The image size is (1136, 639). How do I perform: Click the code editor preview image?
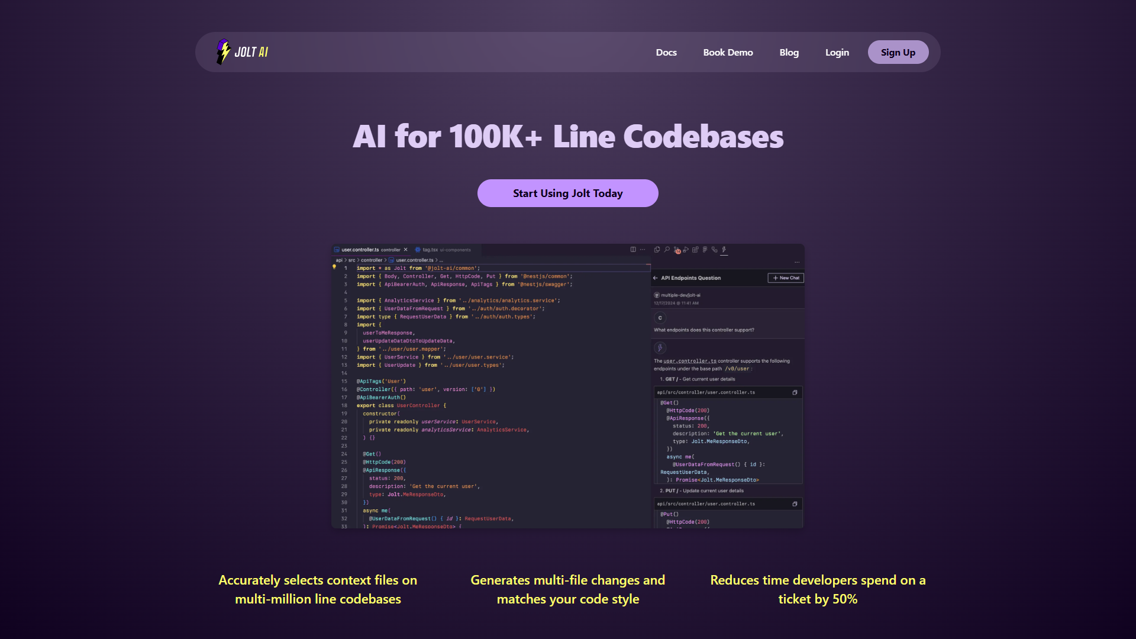(567, 386)
